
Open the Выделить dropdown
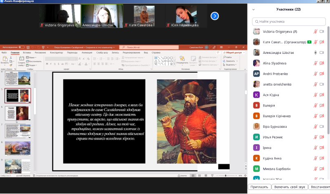coord(230,65)
